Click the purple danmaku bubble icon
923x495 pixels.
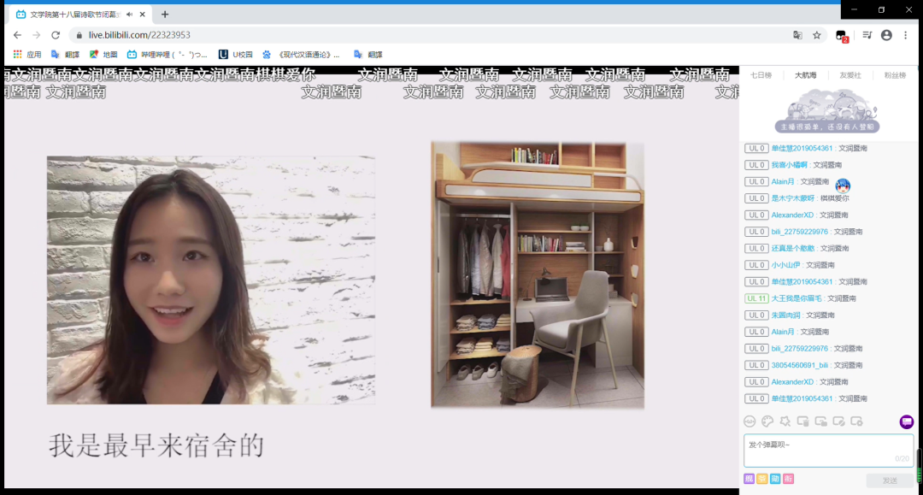point(907,421)
